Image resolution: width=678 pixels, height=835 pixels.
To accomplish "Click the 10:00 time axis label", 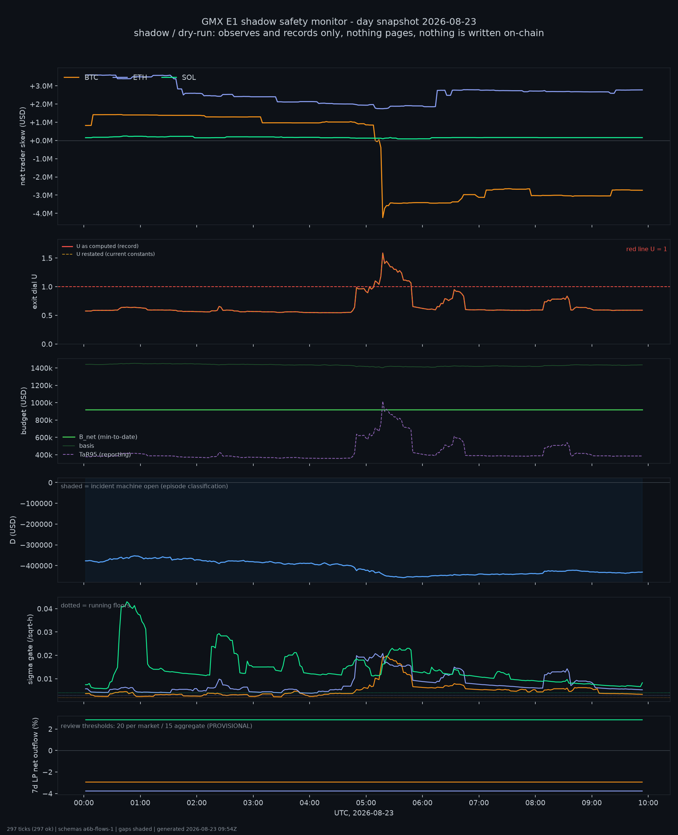I will [648, 803].
